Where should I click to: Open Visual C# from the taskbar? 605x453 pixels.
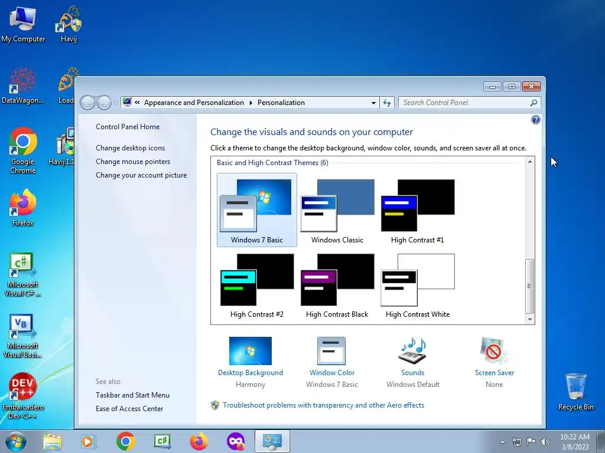(x=162, y=441)
